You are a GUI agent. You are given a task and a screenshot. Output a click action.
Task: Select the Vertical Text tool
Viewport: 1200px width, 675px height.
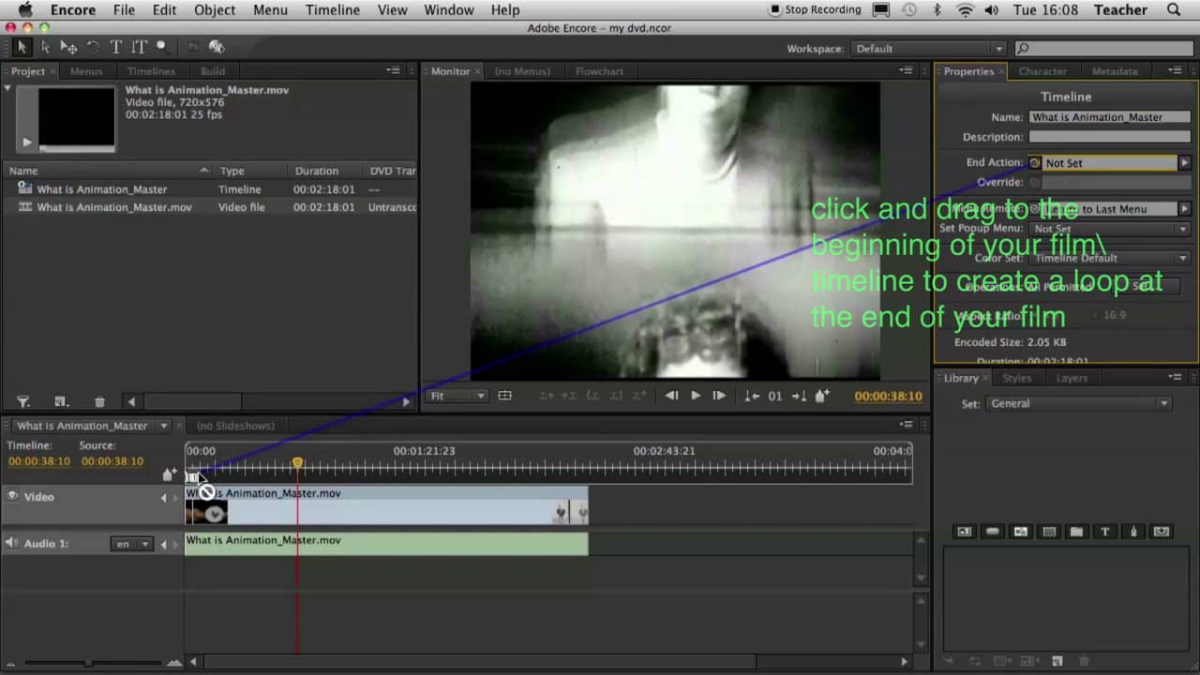tap(139, 47)
